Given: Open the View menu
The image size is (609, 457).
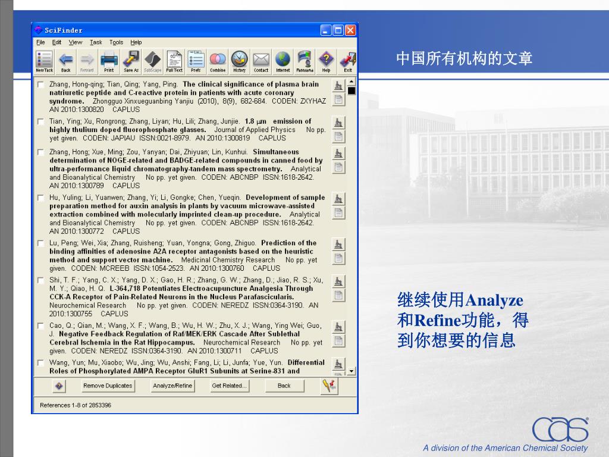Looking at the screenshot, I should click(x=76, y=42).
